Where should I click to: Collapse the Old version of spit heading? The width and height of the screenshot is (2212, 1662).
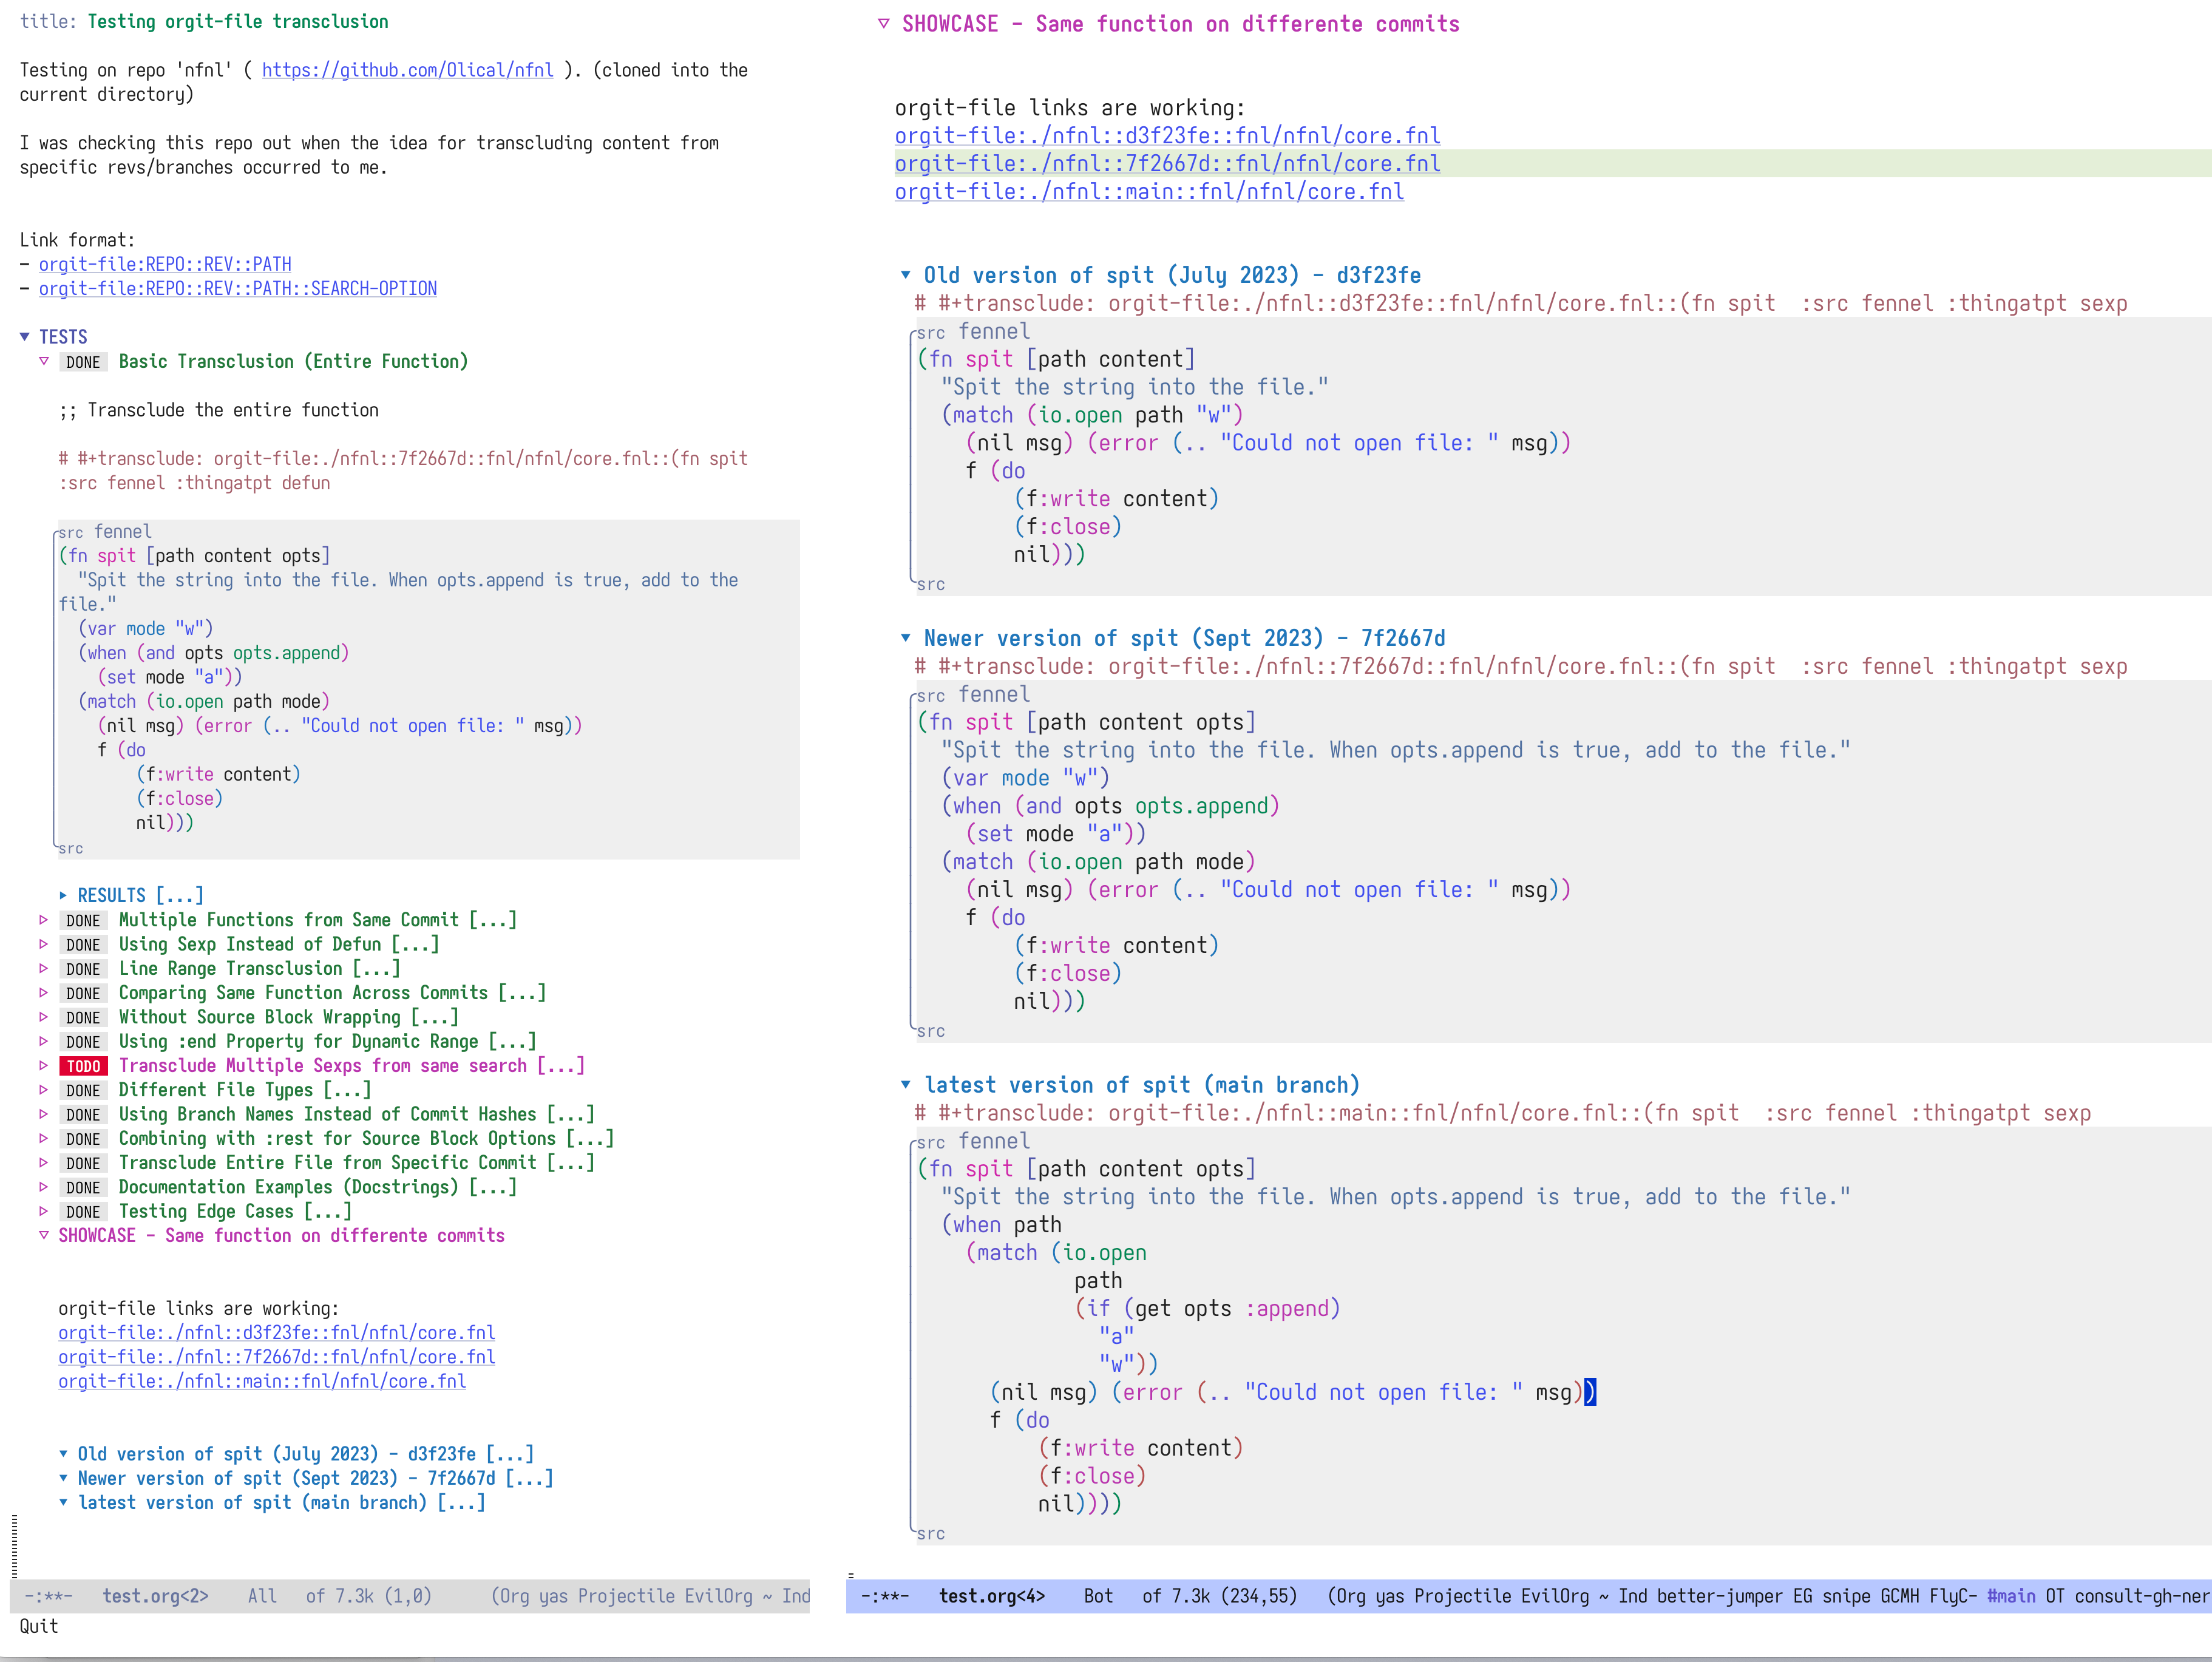coord(905,275)
